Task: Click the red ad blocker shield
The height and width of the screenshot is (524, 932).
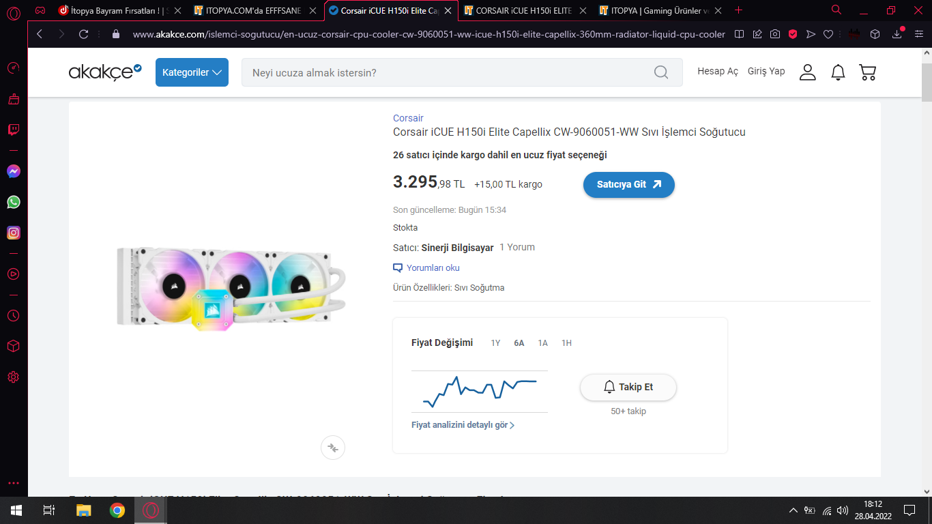Action: [793, 34]
